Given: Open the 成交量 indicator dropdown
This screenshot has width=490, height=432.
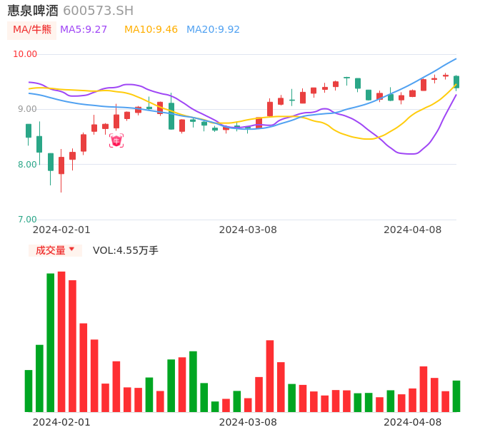Looking at the screenshot, I should tap(55, 250).
